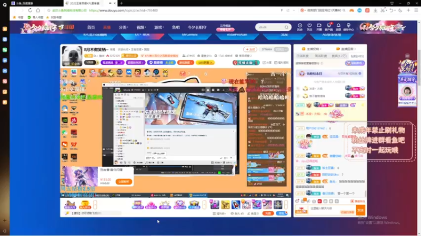The width and height of the screenshot is (421, 236).
Task: Switch to the 周活跃度 ranking tab
Action: tap(320, 56)
